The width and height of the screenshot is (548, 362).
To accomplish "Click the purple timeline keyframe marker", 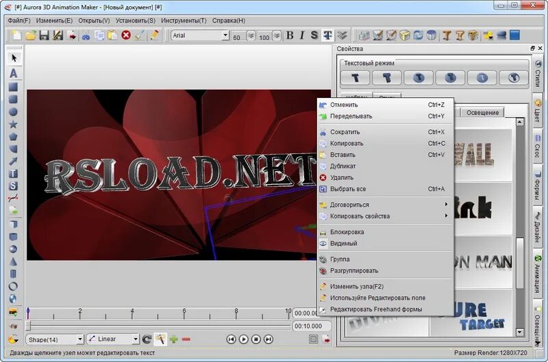I will tap(28, 312).
